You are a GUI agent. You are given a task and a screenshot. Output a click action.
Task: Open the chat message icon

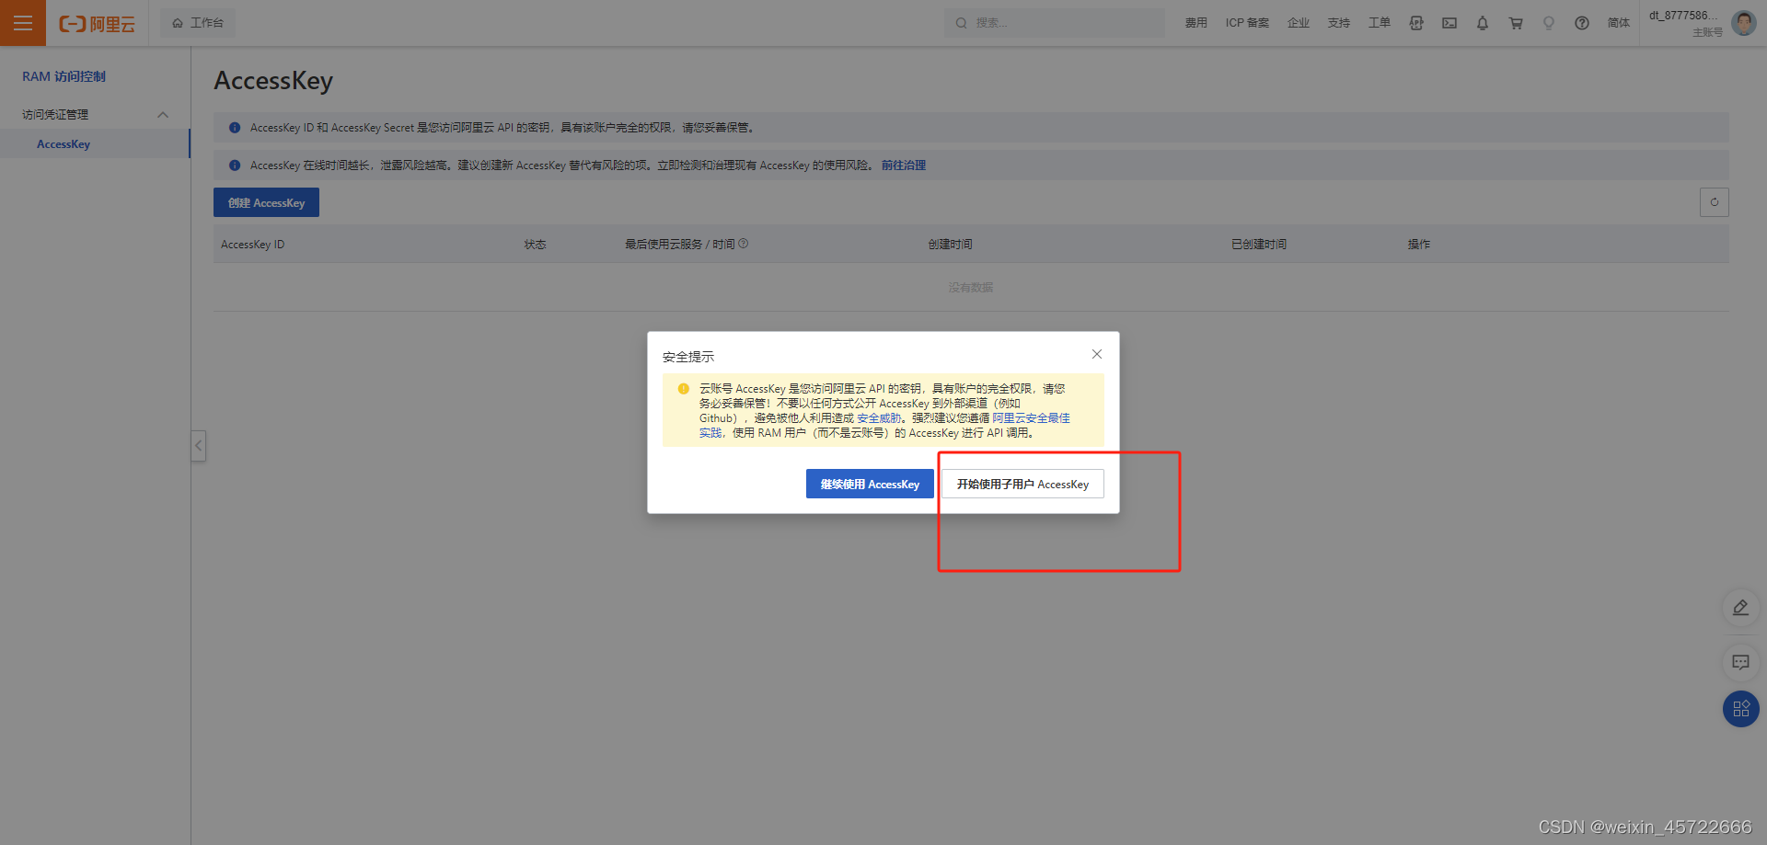(1740, 662)
